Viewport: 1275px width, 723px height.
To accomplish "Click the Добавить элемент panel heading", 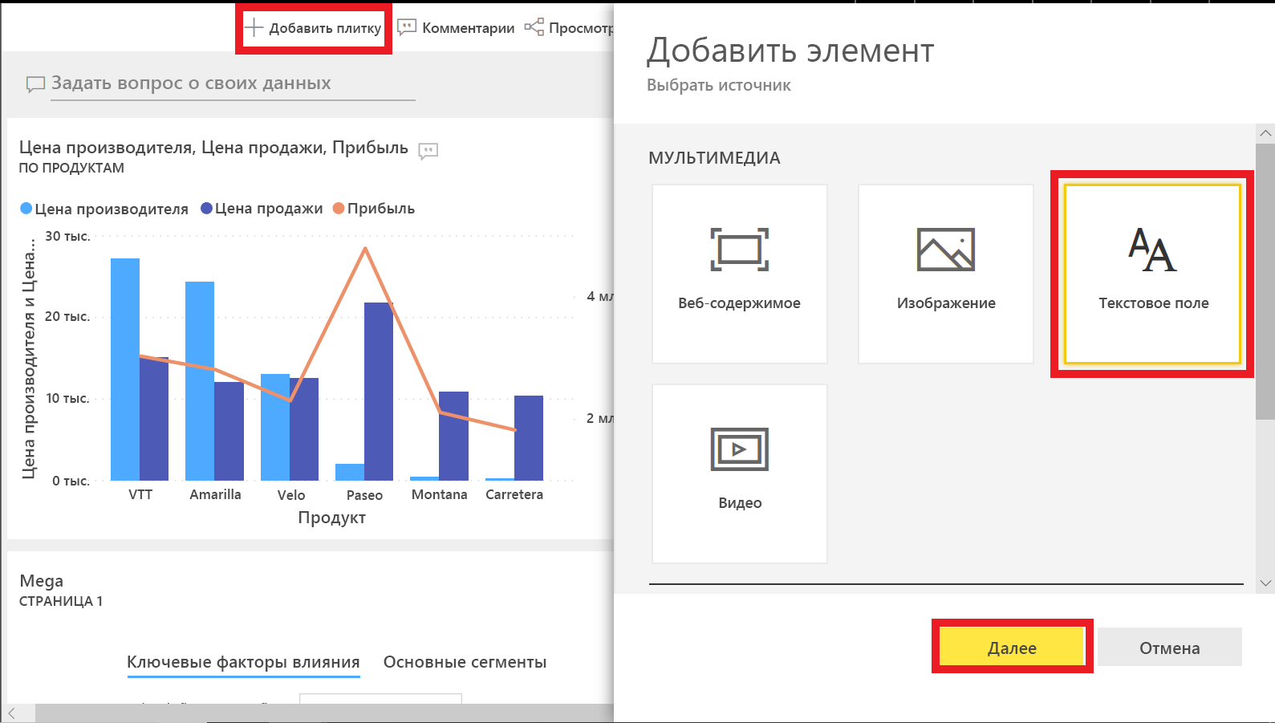I will [790, 51].
